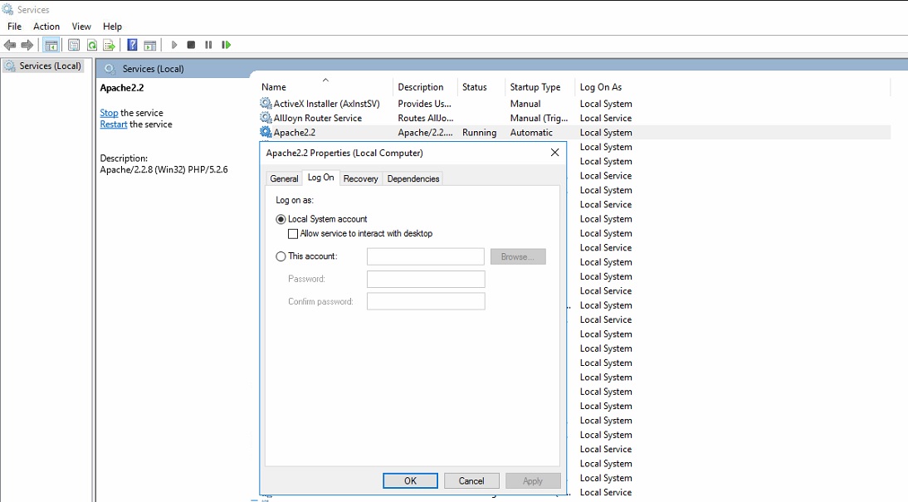
Task: Click Manual (Trig... startup type of AllJoyn
Action: point(539,118)
